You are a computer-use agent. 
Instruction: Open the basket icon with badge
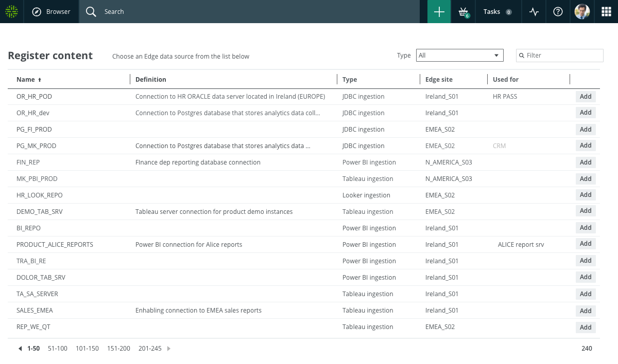pyautogui.click(x=463, y=12)
